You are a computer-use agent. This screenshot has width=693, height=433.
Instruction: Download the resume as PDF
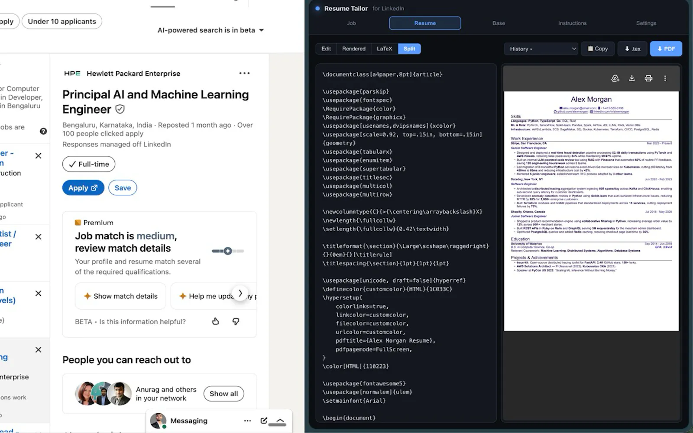tap(666, 49)
